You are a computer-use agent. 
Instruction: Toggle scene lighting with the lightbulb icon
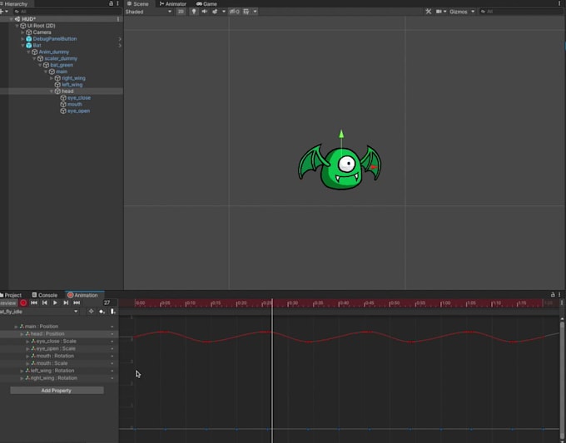(194, 12)
